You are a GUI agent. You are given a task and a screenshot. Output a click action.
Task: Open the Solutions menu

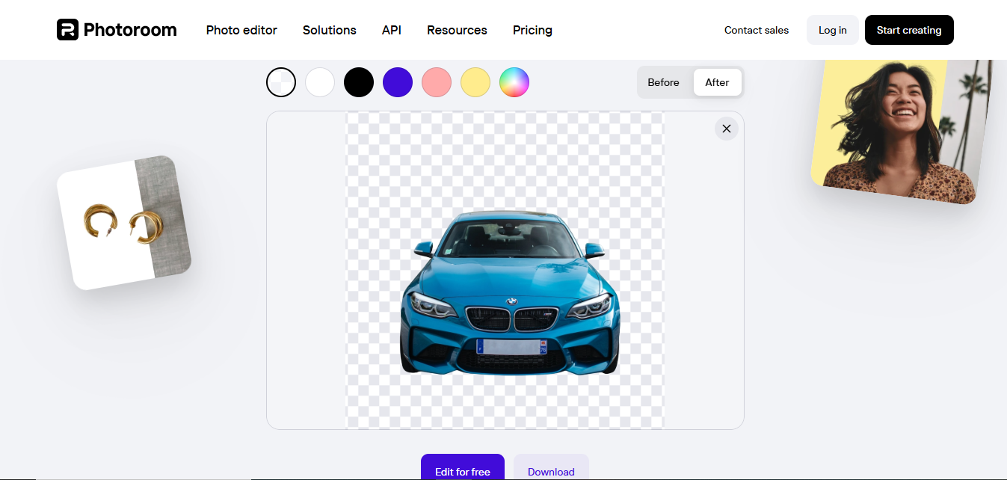pos(329,30)
